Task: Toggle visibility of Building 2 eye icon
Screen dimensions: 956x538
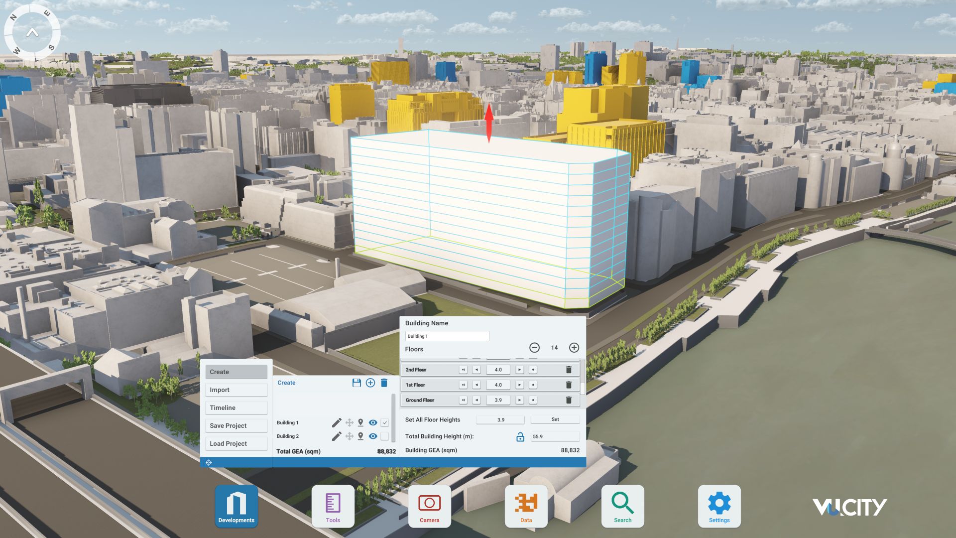Action: 372,436
